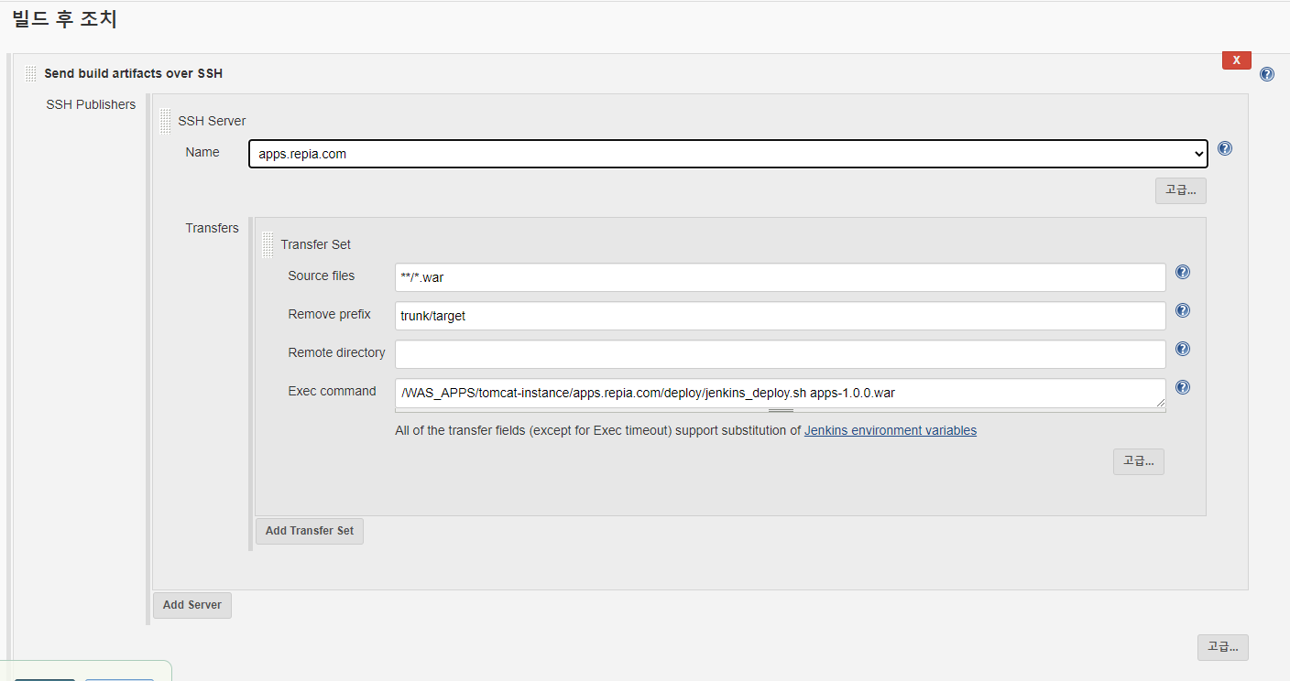Expand advanced settings inside Transfer Set
The image size is (1290, 681).
coord(1138,461)
